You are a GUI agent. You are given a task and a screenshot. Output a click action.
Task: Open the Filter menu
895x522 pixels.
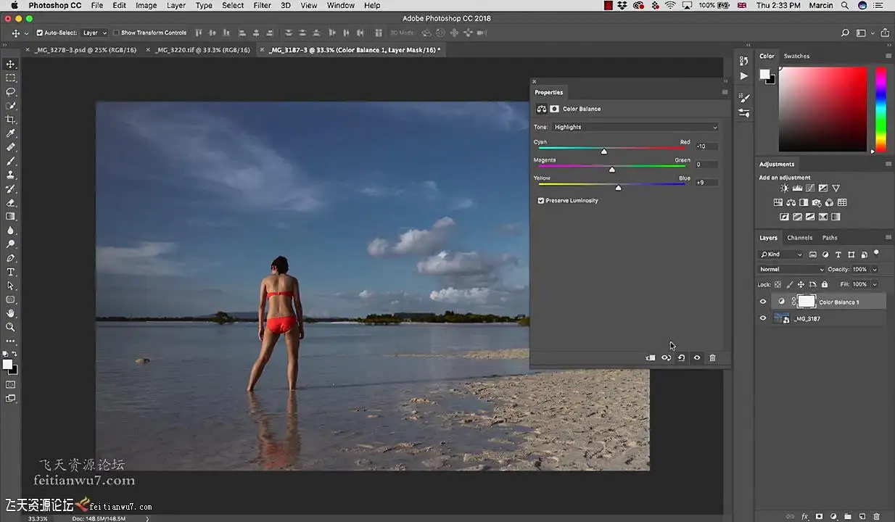point(262,5)
